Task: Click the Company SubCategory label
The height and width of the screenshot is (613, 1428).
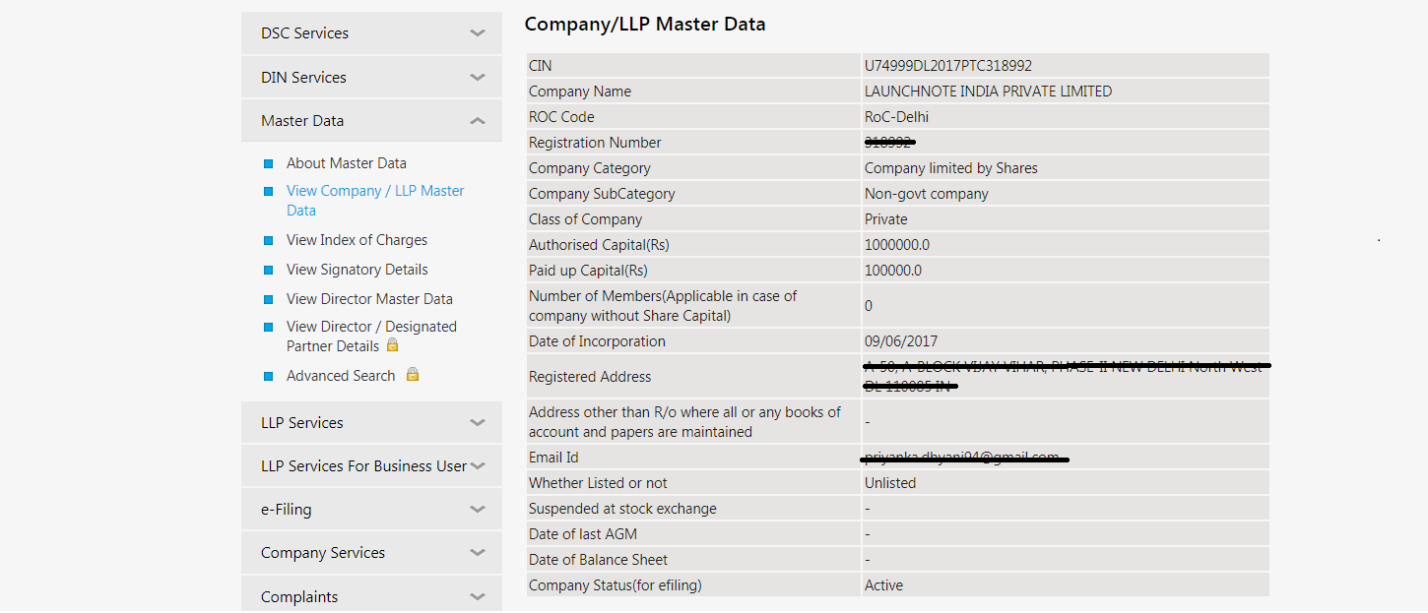Action: [602, 194]
